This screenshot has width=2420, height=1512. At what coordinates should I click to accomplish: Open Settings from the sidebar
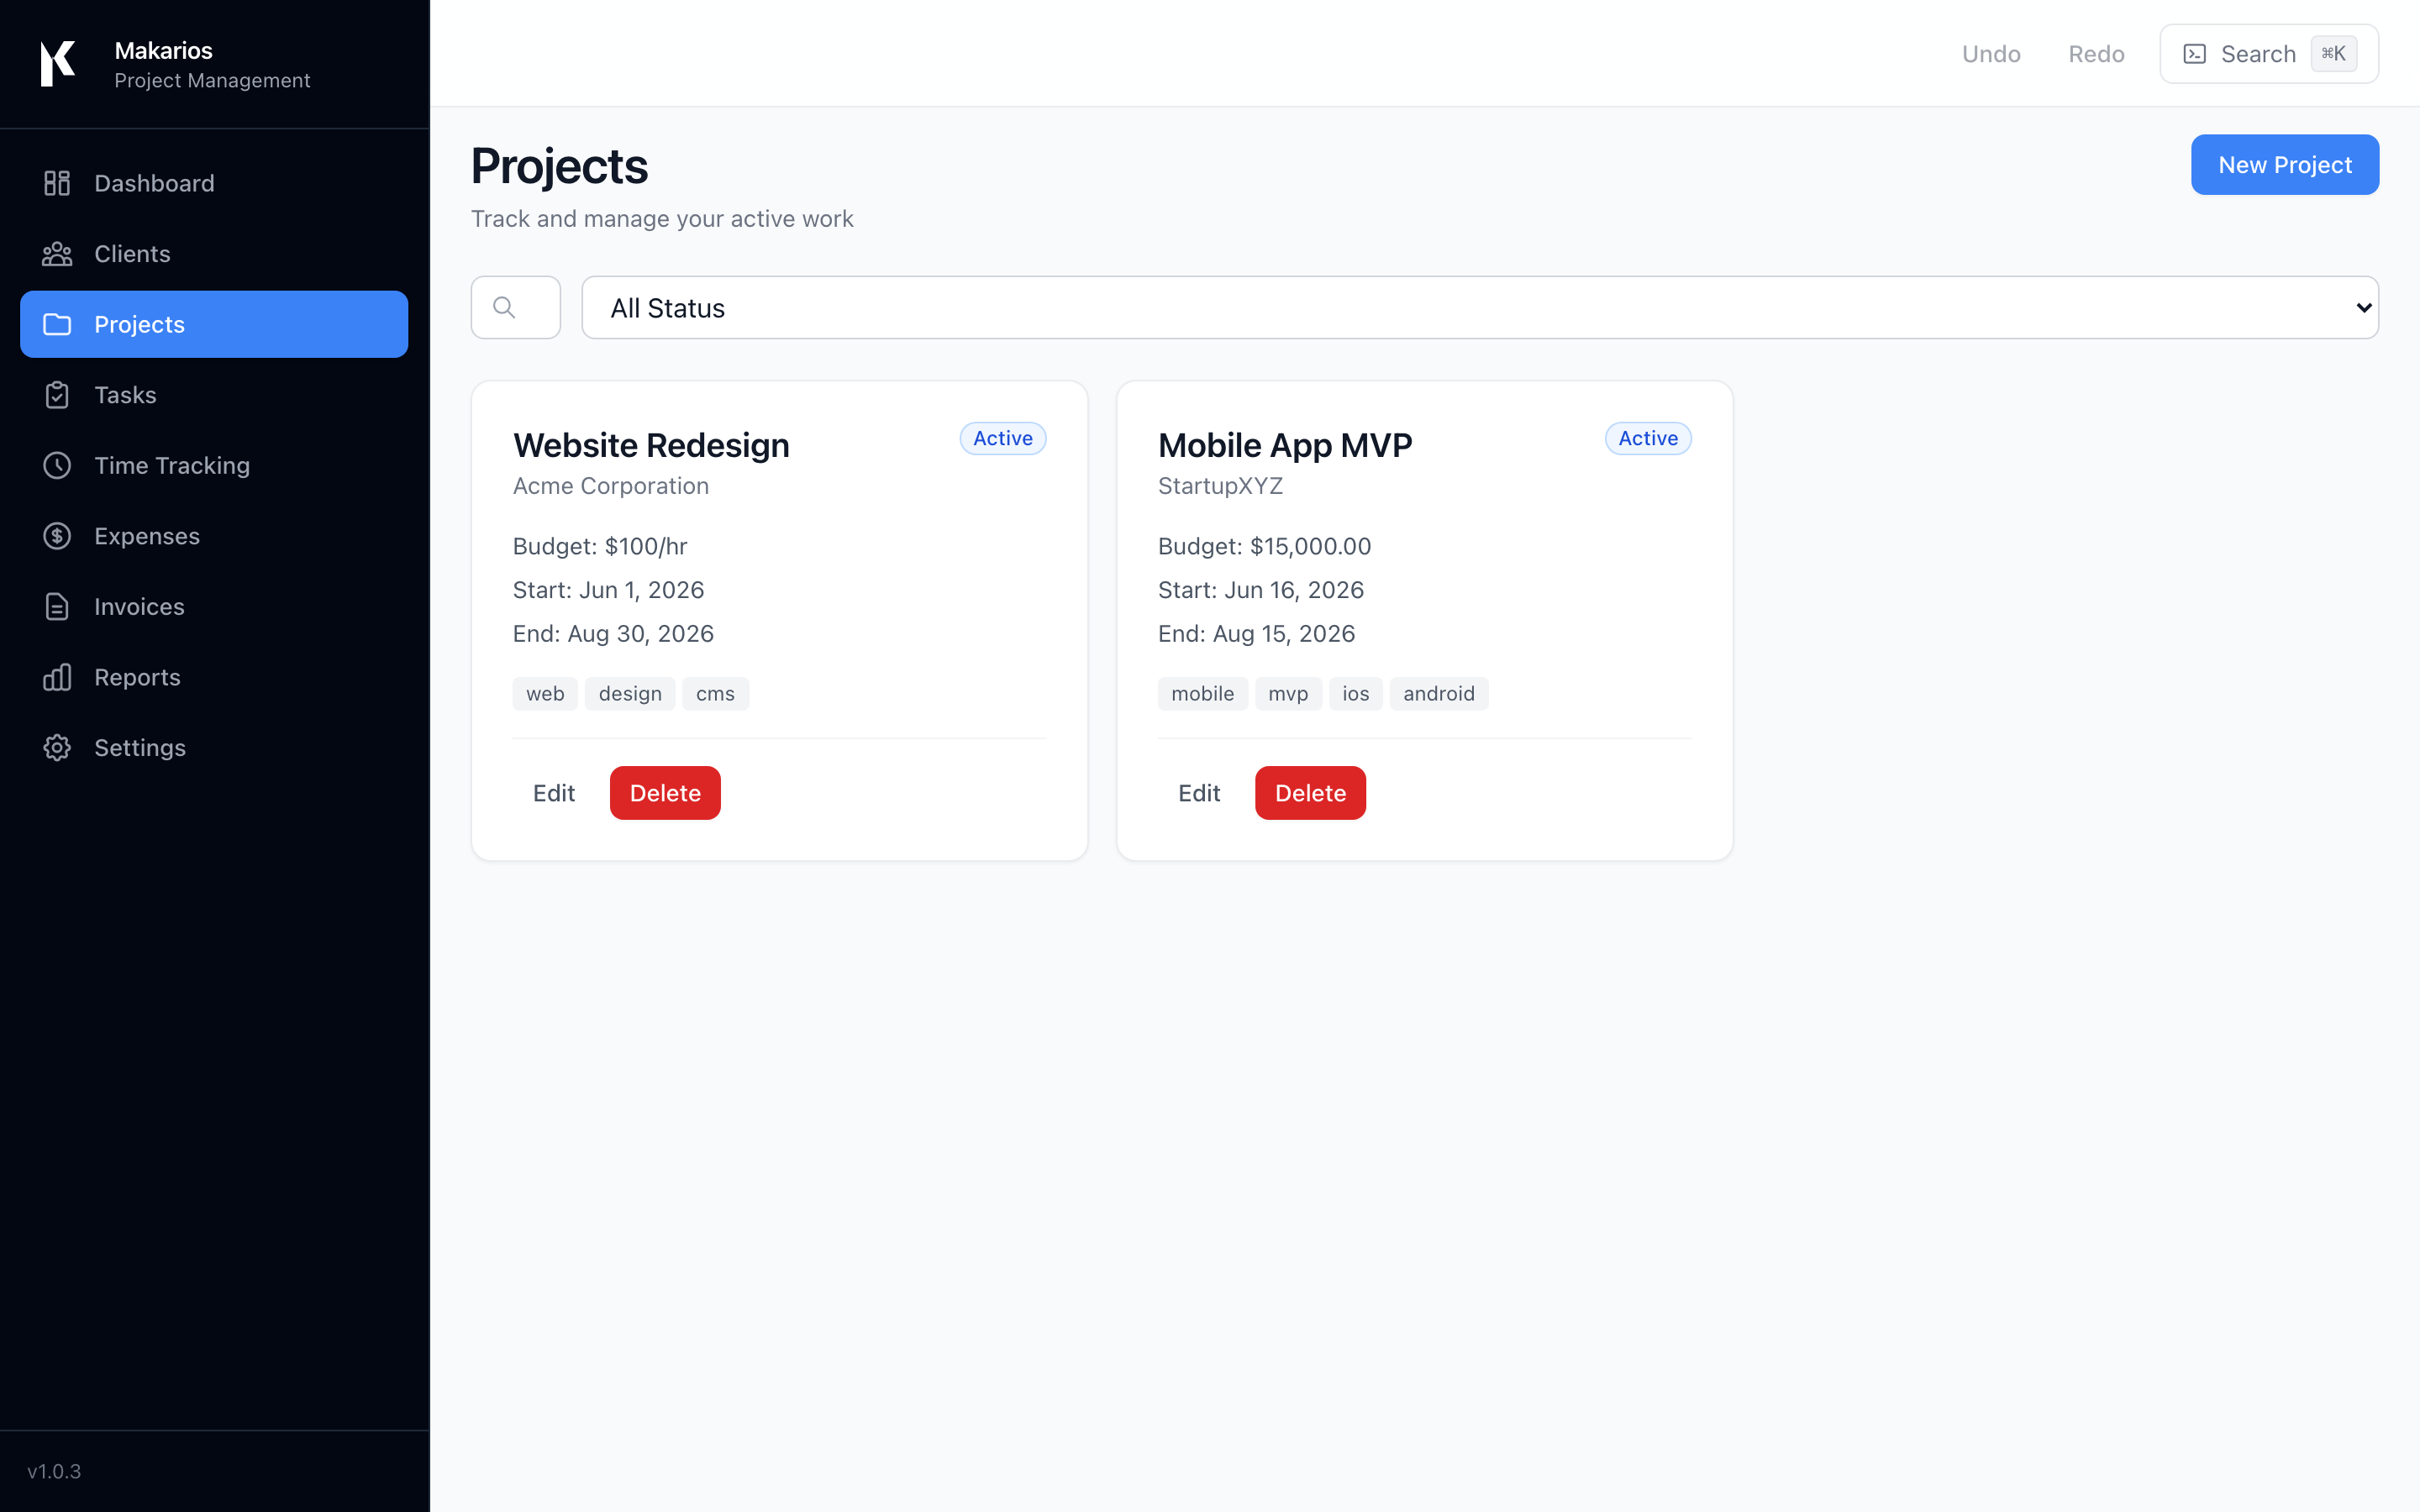pos(214,748)
